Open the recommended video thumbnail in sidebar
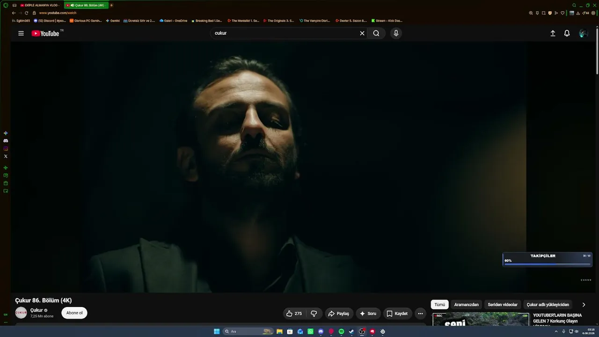The width and height of the screenshot is (599, 337). tap(481, 319)
